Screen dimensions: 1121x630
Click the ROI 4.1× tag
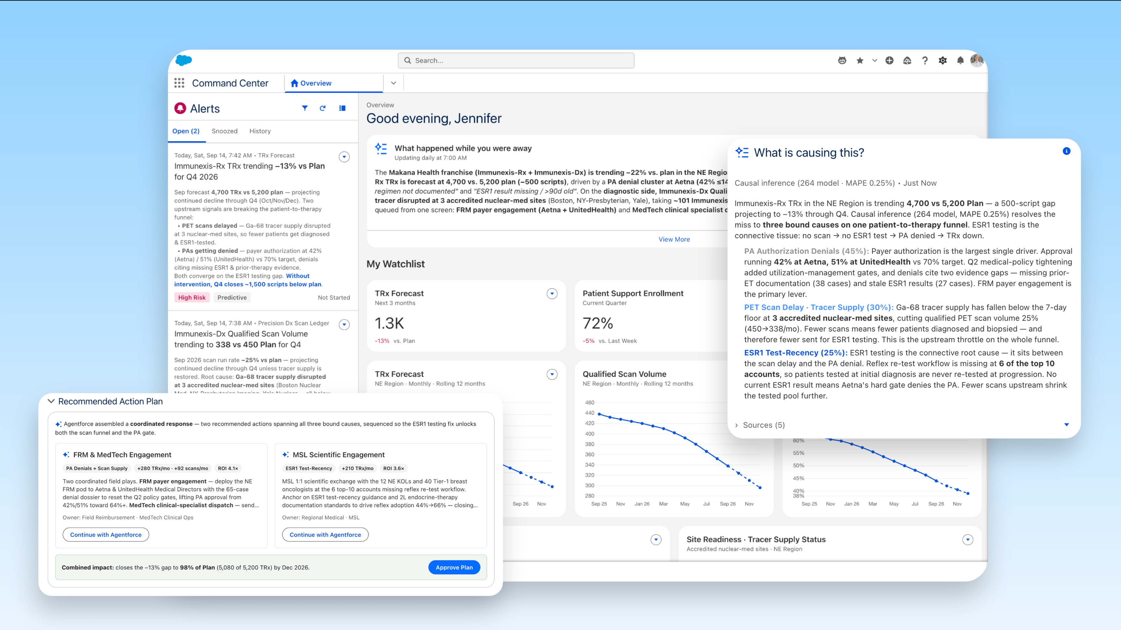[228, 468]
